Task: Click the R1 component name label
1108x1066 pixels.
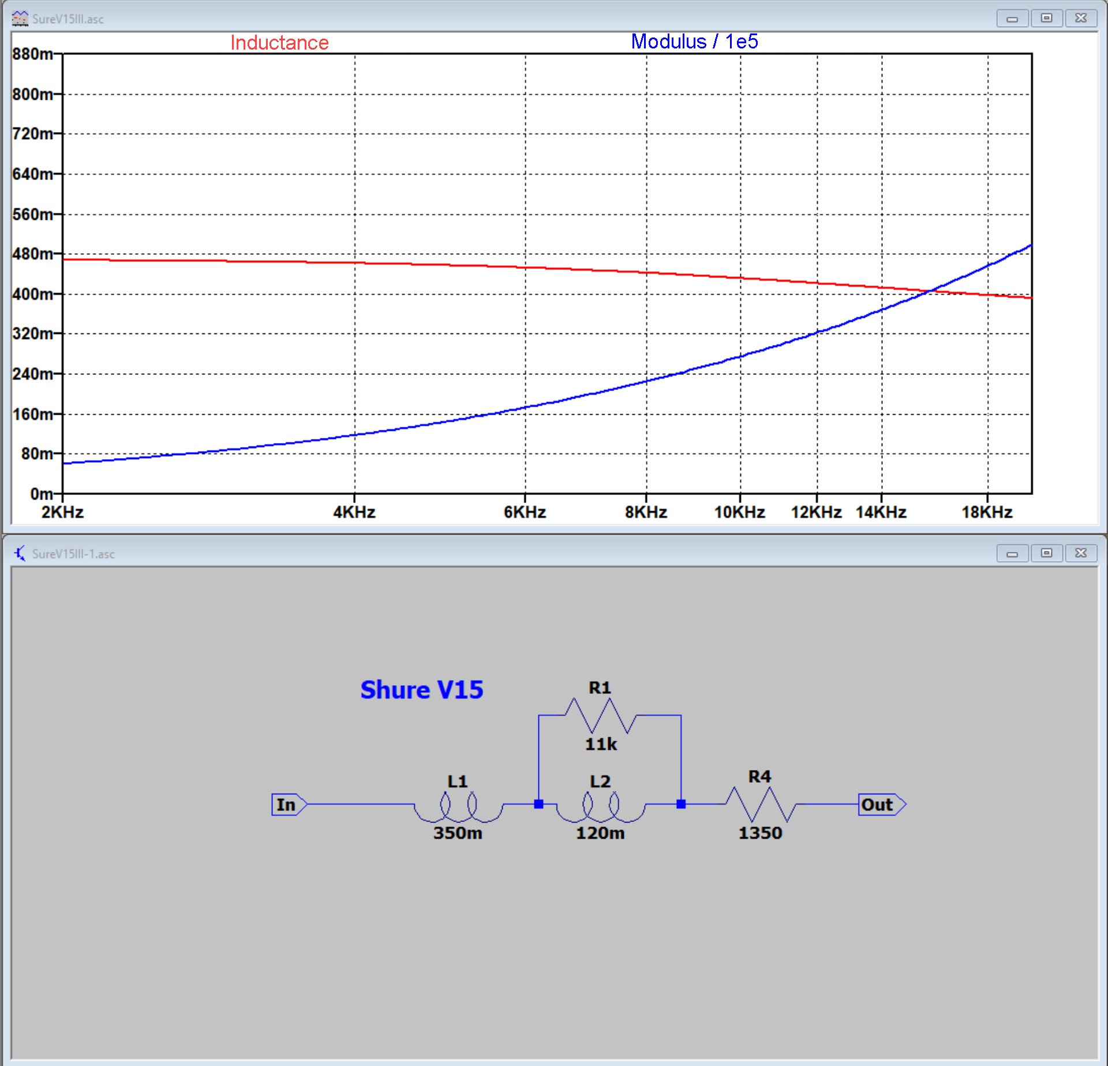Action: pyautogui.click(x=600, y=688)
